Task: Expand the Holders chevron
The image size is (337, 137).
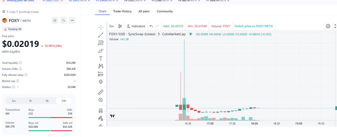Action: tap(18, 87)
